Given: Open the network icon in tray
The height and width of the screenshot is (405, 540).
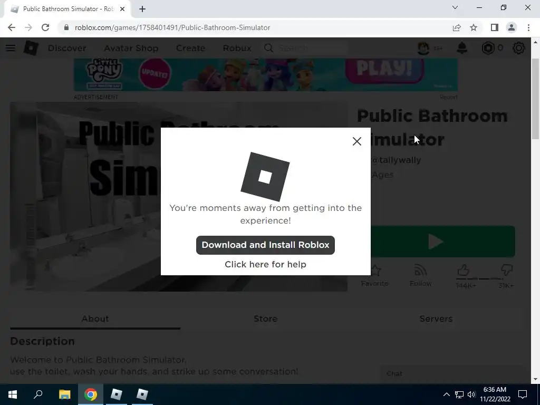Looking at the screenshot, I should [x=459, y=394].
